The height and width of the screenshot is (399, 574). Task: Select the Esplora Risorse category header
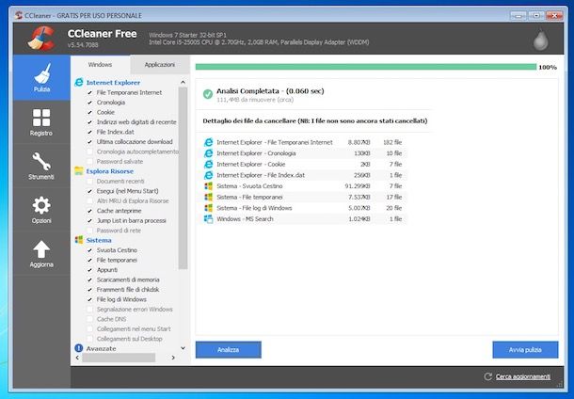[x=110, y=171]
